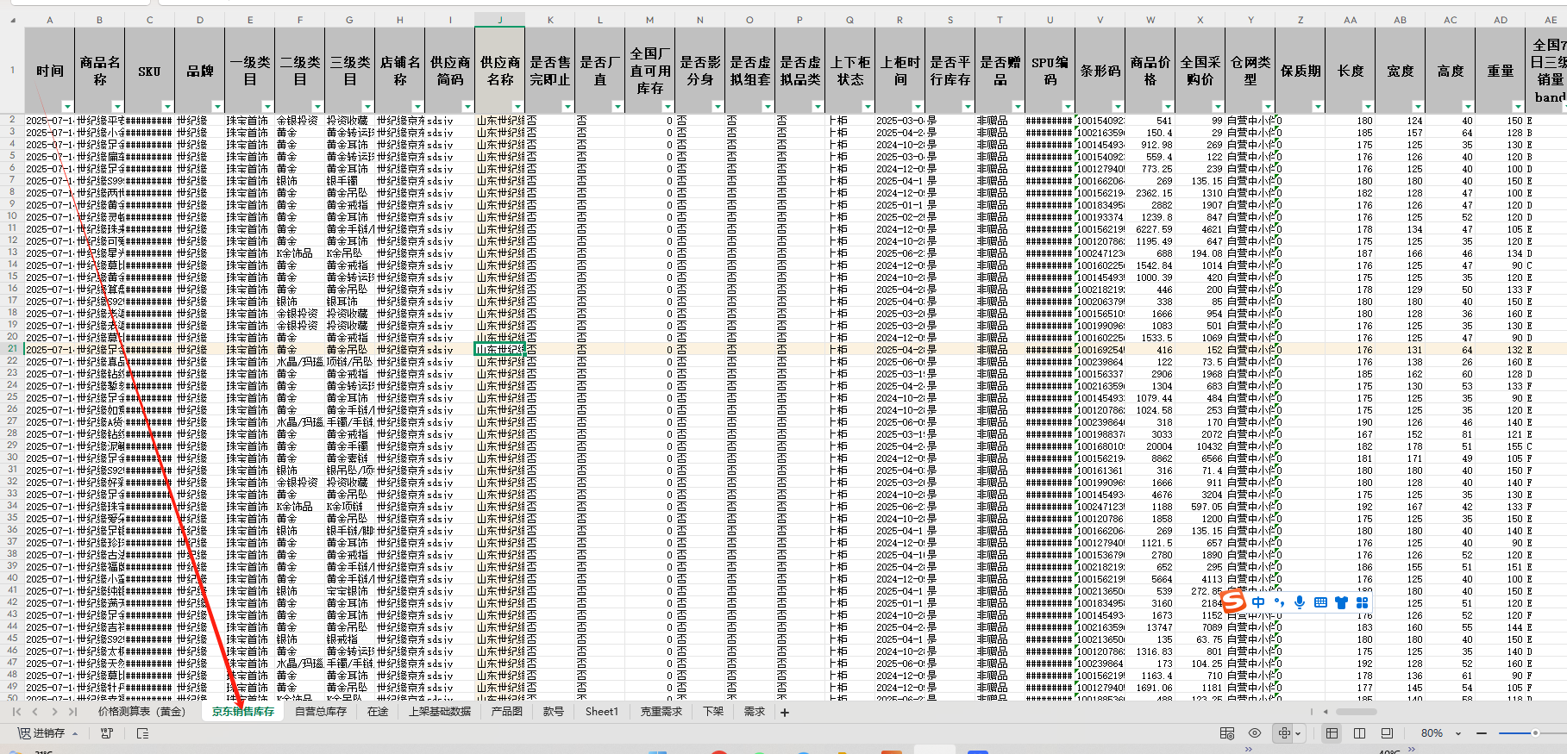Open zoom percentage dropdown next to 80%

pos(1458,733)
